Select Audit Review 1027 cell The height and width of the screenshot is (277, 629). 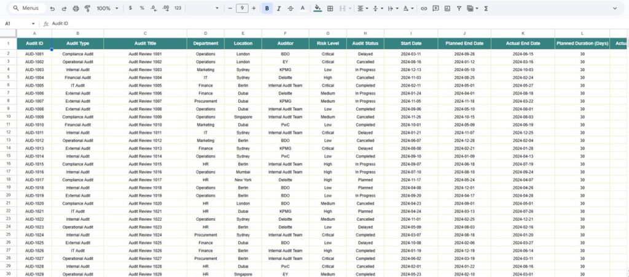coord(145,259)
